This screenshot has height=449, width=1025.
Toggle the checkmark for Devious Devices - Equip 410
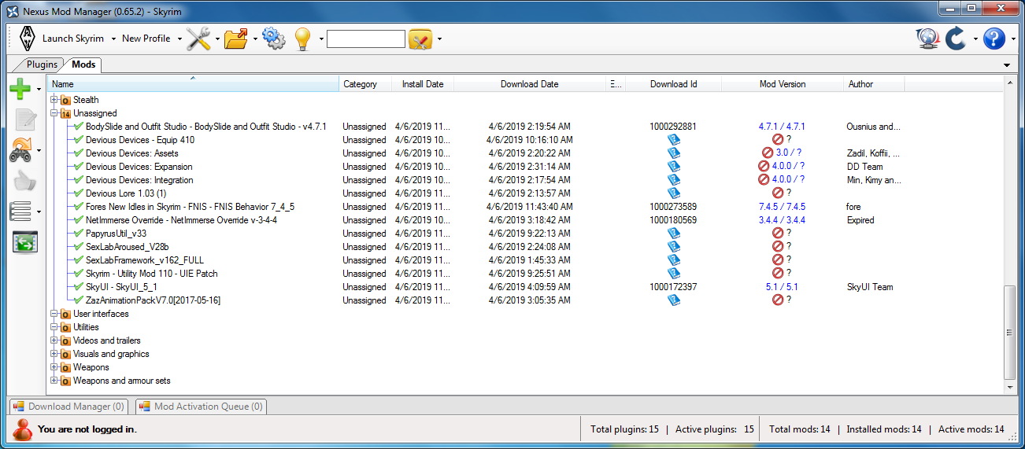coord(78,140)
